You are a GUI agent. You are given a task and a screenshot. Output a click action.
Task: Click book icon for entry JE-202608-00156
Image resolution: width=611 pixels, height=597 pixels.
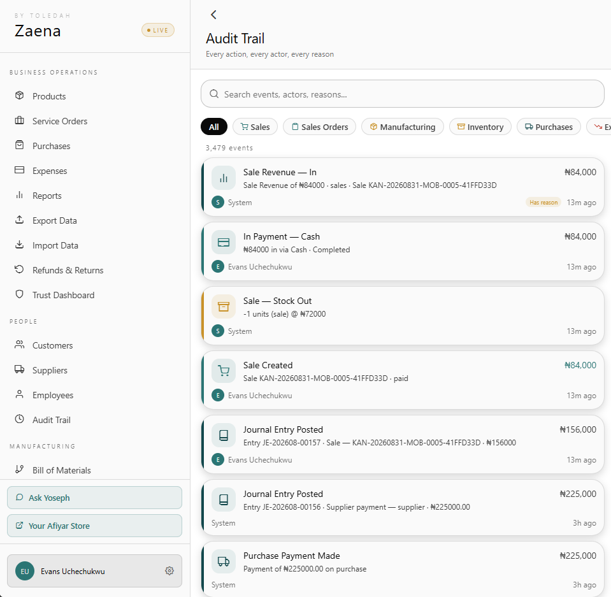click(x=224, y=499)
